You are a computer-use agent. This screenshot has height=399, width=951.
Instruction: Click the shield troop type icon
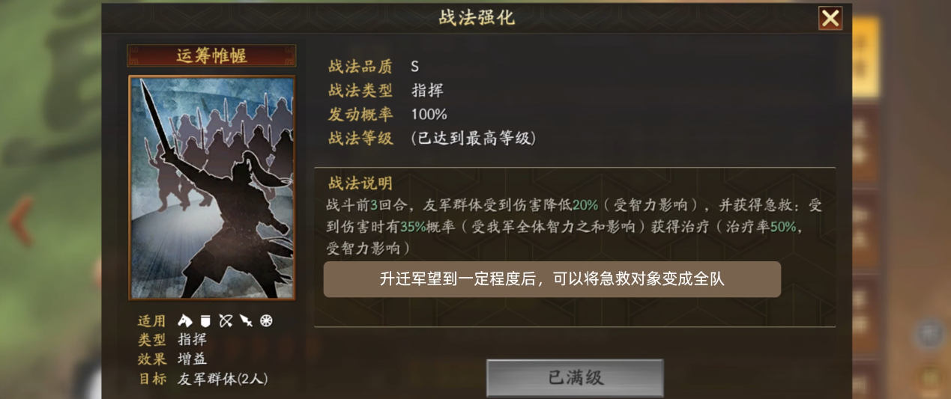coord(205,320)
